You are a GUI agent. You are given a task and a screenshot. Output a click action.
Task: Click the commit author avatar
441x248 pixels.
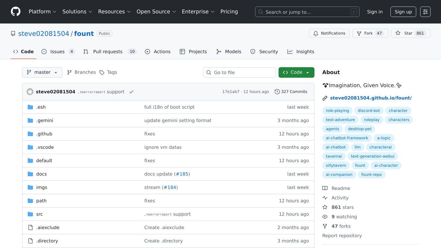(30, 92)
